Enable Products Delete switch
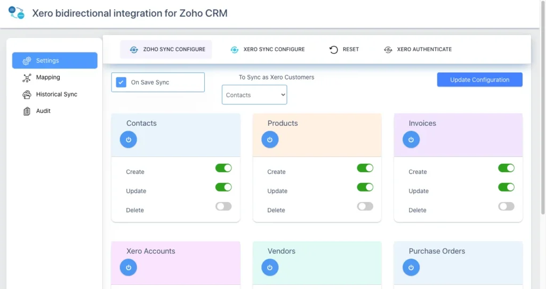This screenshot has width=546, height=289. (365, 206)
